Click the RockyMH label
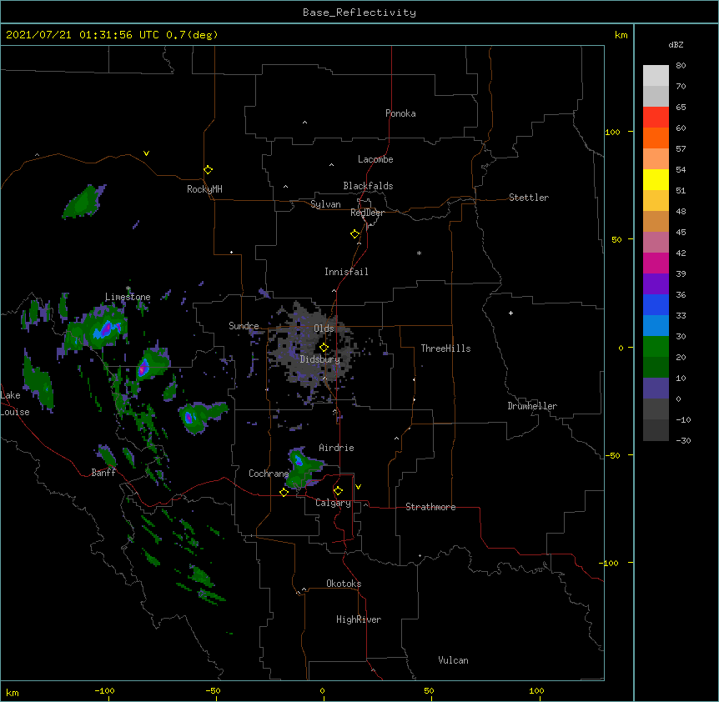The height and width of the screenshot is (702, 719). point(204,189)
